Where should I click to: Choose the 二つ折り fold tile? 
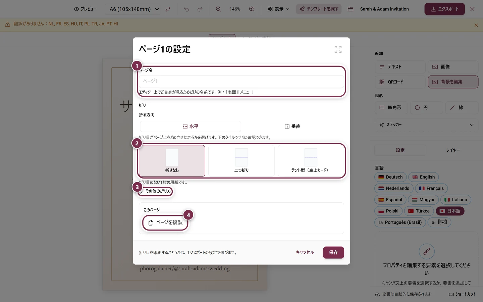[x=241, y=161]
